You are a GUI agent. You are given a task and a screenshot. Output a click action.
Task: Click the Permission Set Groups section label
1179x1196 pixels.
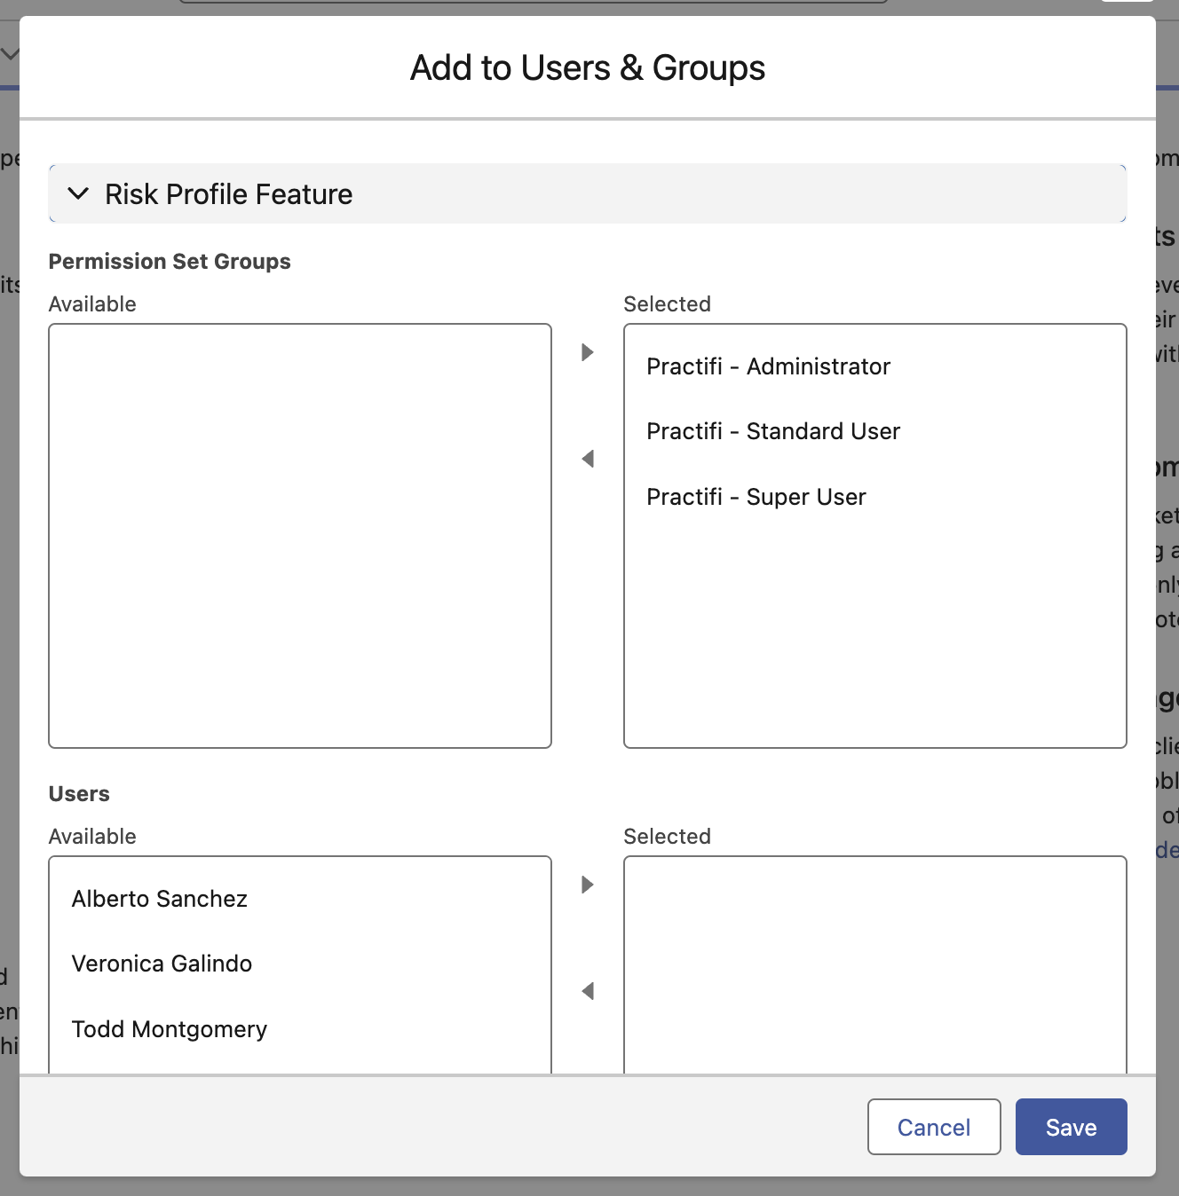tap(170, 262)
